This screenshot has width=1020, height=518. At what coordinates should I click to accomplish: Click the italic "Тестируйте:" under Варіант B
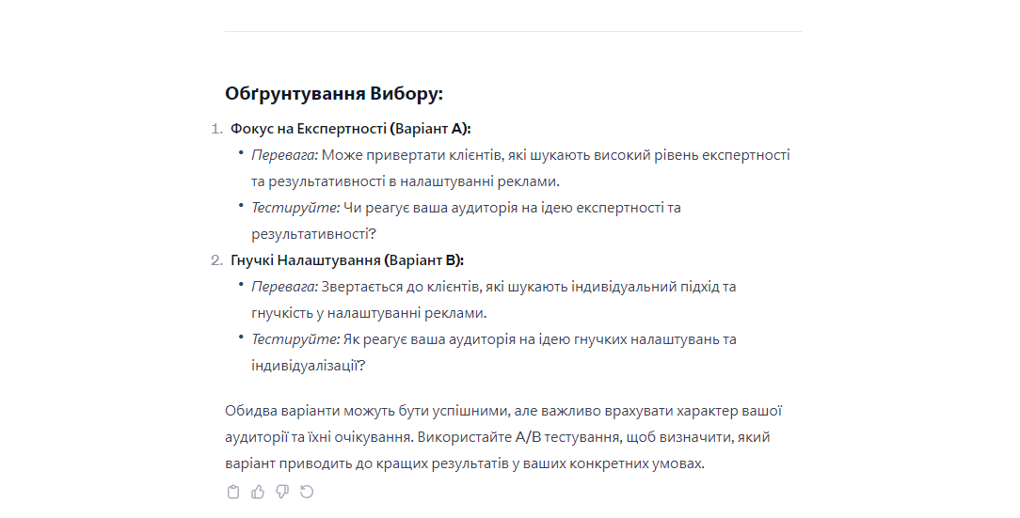(x=295, y=338)
